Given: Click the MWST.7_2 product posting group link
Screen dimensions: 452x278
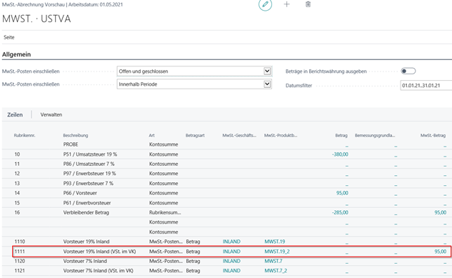Looking at the screenshot, I should [276, 271].
